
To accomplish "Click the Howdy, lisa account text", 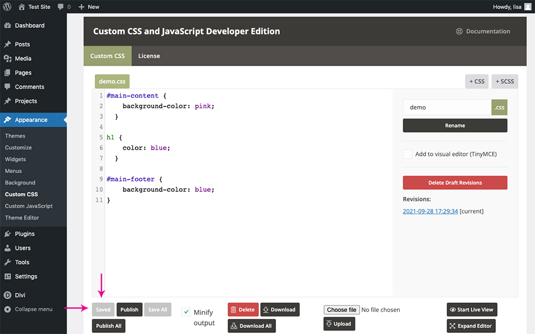I will click(507, 7).
